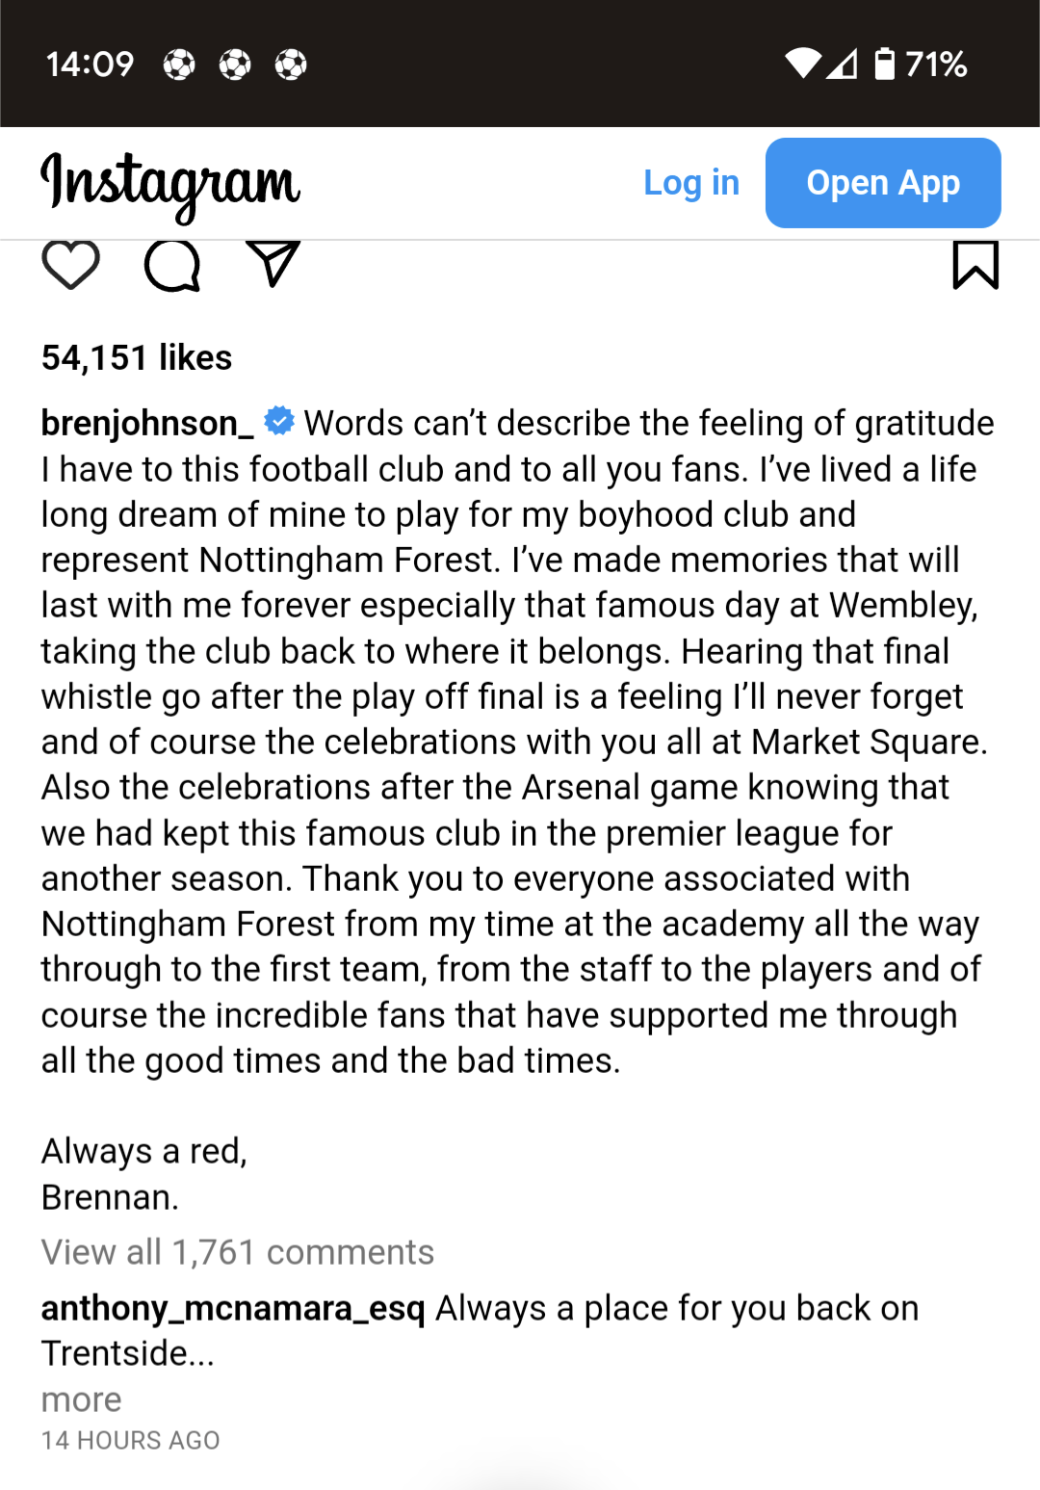
Task: Tap first football notification icon in status bar
Action: coord(179,65)
